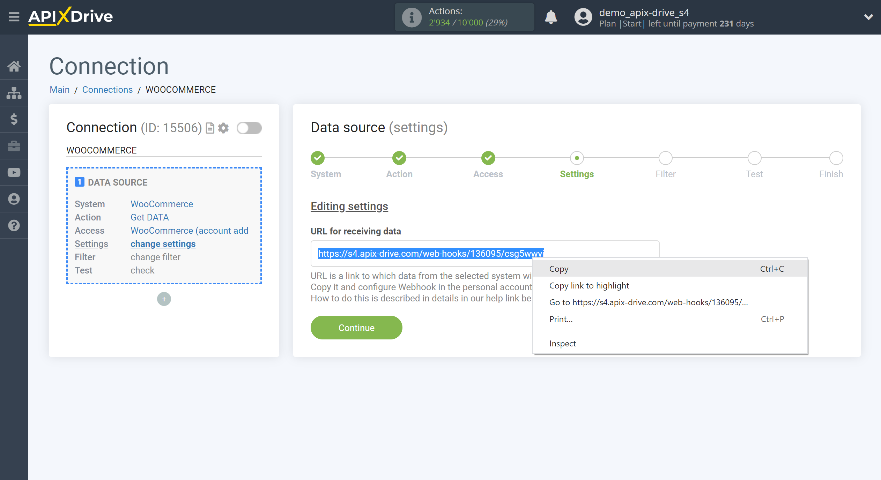Open notifications bell
Image resolution: width=881 pixels, height=480 pixels.
click(551, 17)
